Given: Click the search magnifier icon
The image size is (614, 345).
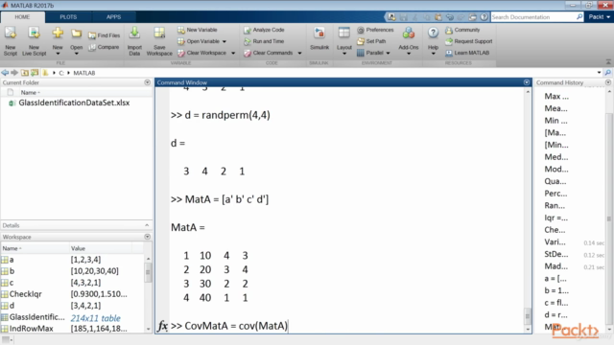Looking at the screenshot, I should tap(579, 17).
